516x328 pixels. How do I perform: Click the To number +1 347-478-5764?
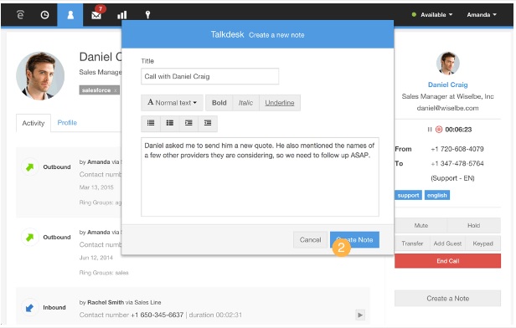pyautogui.click(x=457, y=164)
